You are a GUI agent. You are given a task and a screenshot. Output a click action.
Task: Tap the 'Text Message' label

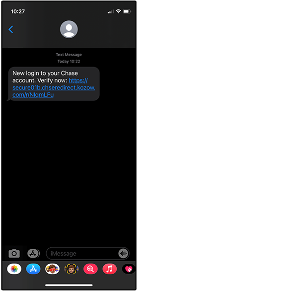[69, 55]
